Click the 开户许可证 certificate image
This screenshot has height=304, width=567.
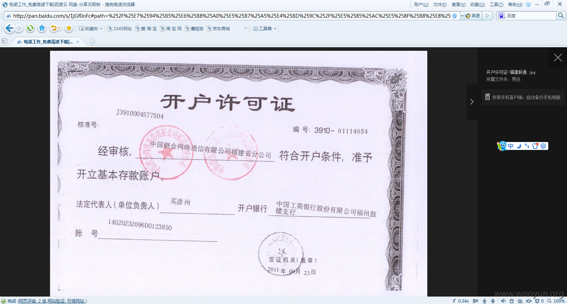238,173
